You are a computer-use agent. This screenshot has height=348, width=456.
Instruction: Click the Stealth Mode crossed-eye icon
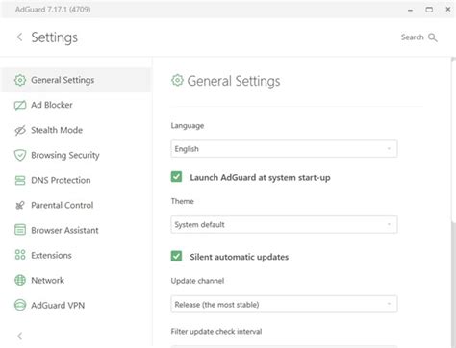coord(20,130)
